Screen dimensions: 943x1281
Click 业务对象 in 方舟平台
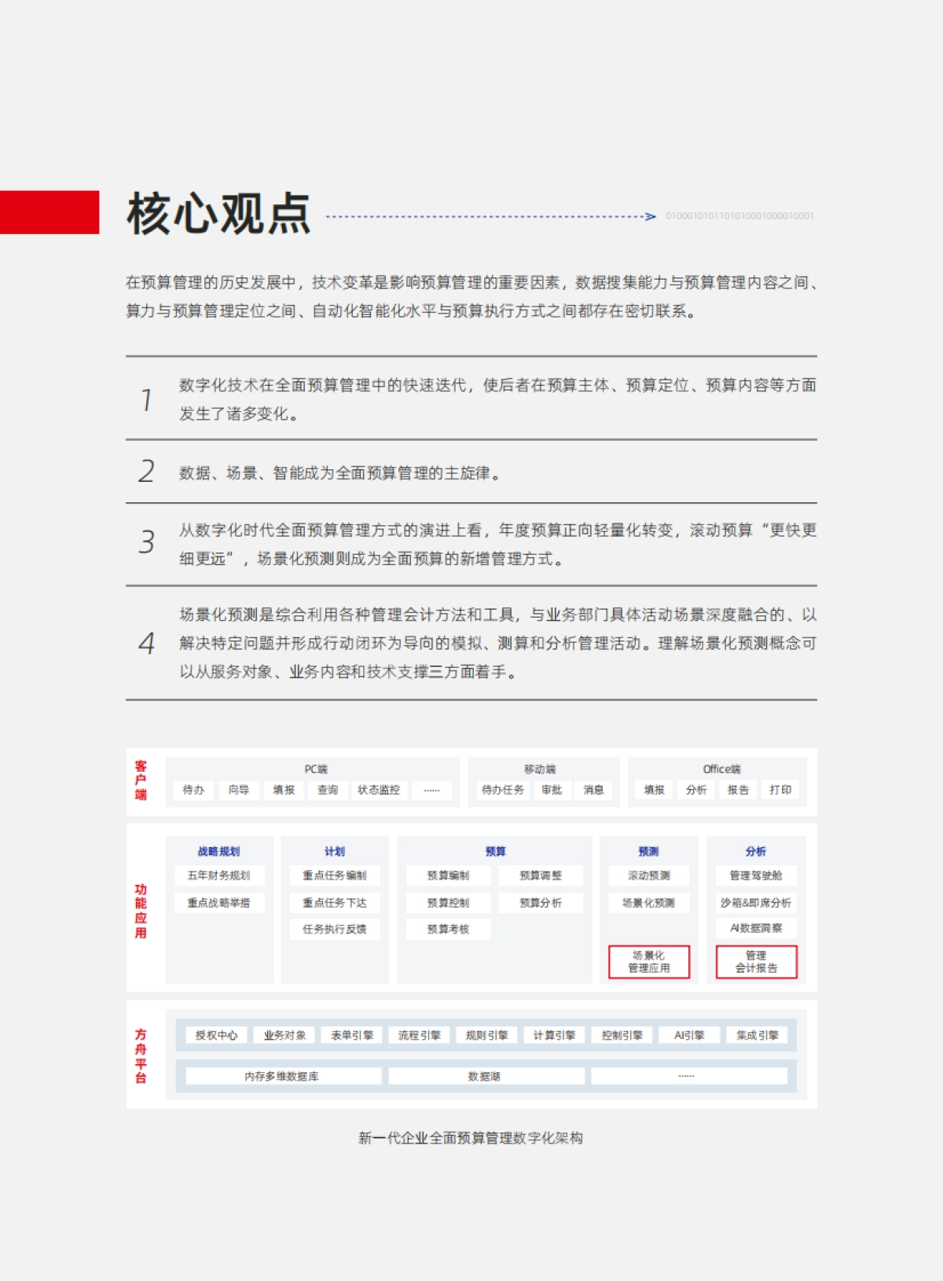284,1035
